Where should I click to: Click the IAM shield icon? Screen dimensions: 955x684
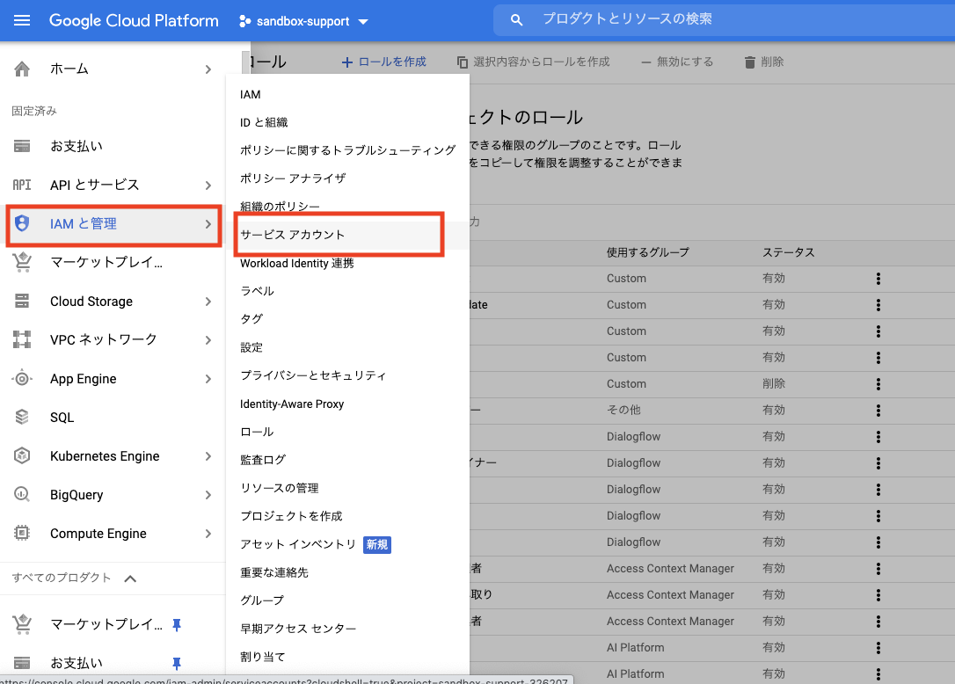click(22, 223)
